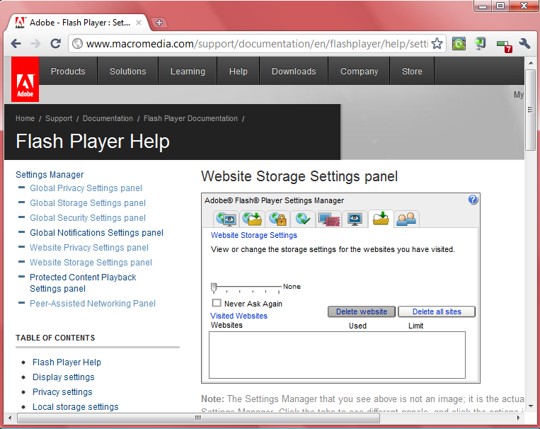Viewport: 540px width, 429px height.
Task: Open the Website Privacy Settings panel link
Action: [89, 247]
